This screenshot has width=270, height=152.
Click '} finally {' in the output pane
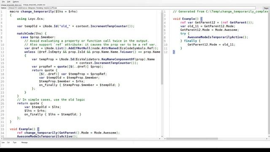190,41
